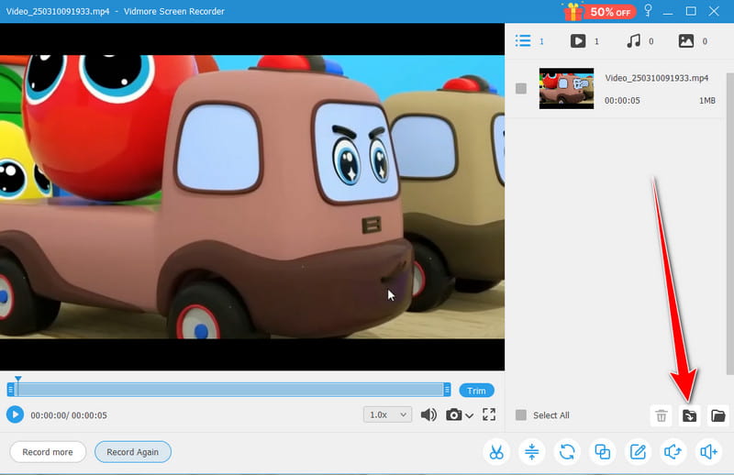Switch to audio recordings tab
Viewport: 734px width, 475px height.
(x=639, y=41)
